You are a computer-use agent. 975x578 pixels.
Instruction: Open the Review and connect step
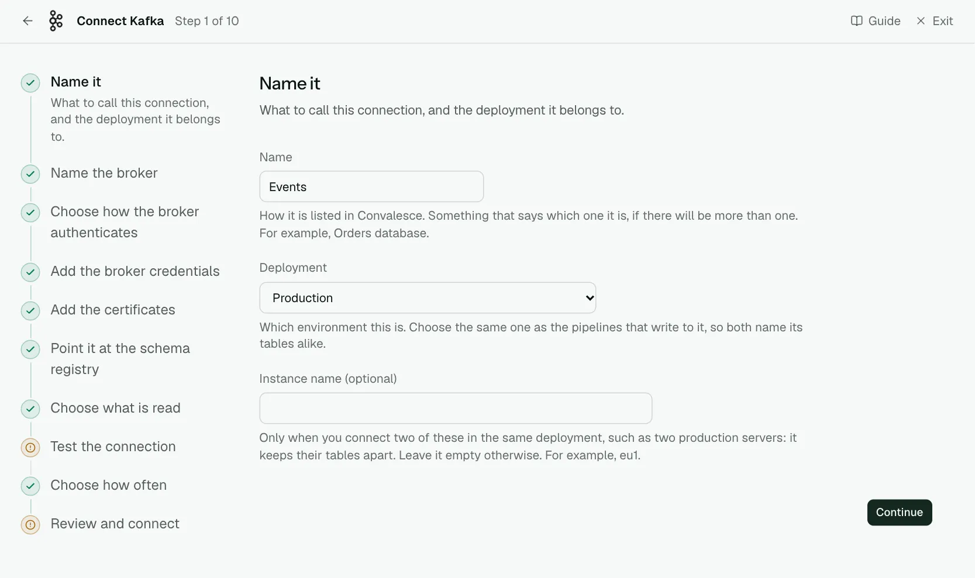(115, 524)
